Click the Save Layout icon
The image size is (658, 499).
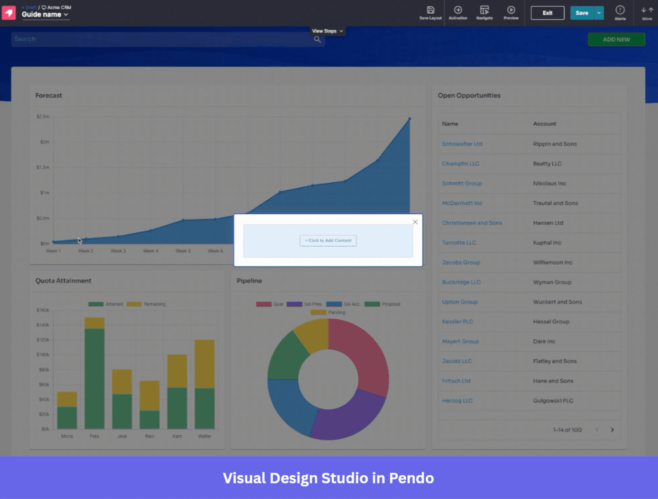tap(430, 13)
